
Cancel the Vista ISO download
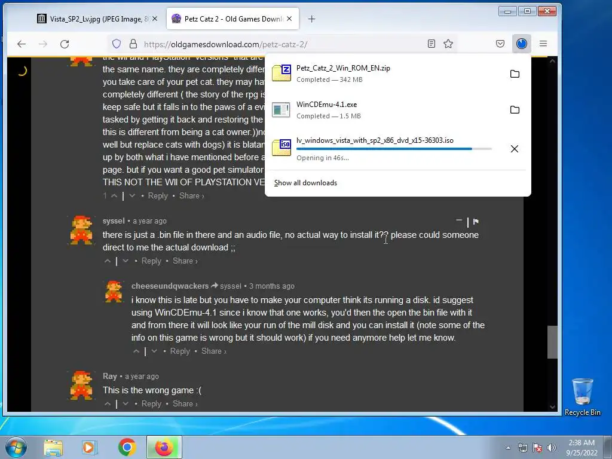point(515,149)
